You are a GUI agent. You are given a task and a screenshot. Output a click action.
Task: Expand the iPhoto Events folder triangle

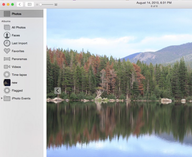(2, 98)
